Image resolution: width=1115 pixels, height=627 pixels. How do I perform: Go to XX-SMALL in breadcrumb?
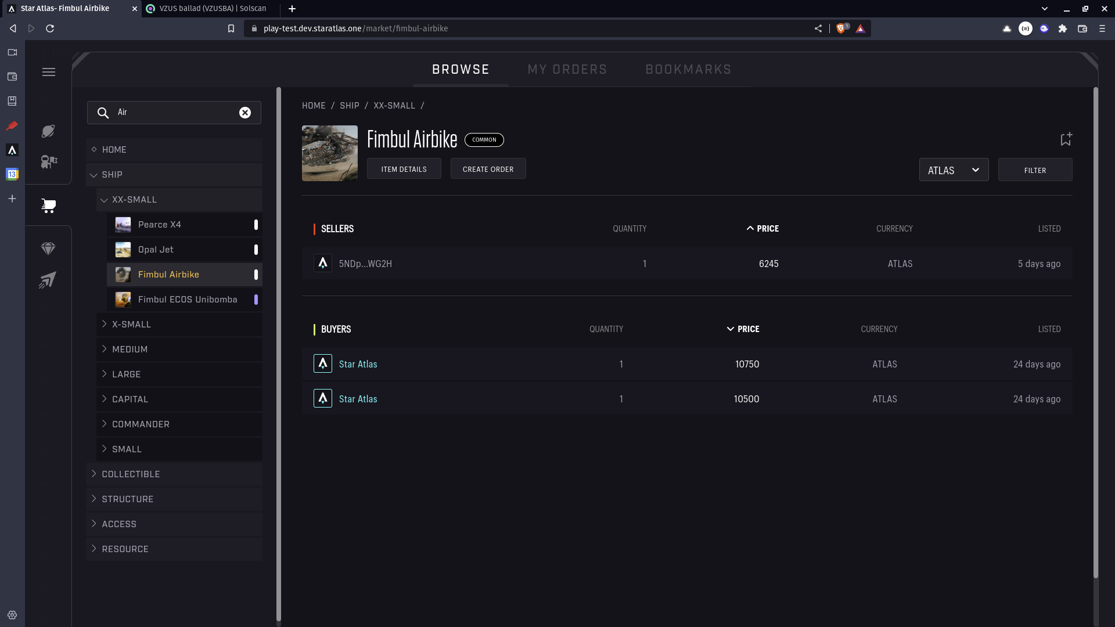tap(394, 106)
